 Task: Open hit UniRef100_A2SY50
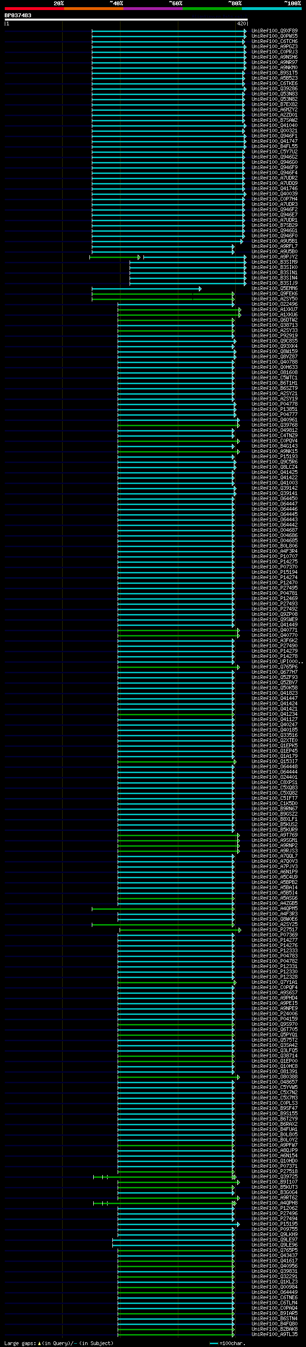tap(274, 299)
